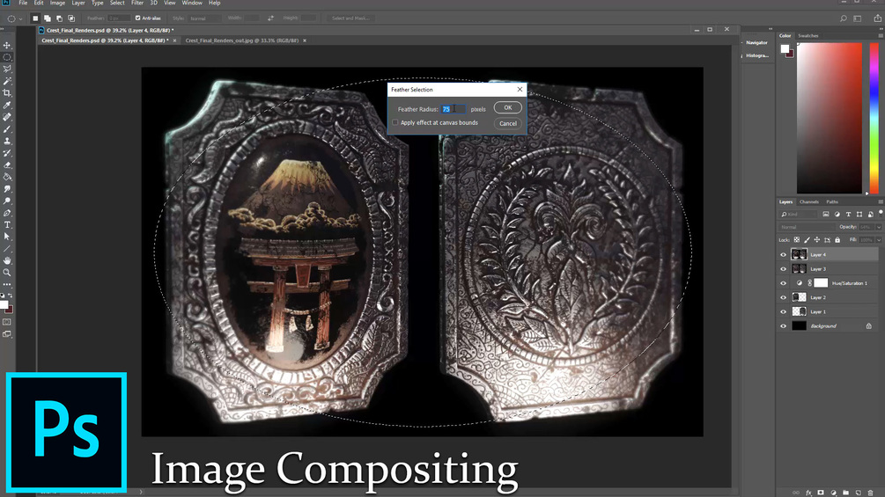Click the swap width and height icon
This screenshot has height=497, width=885.
tap(270, 18)
